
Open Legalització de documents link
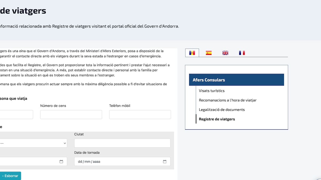pyautogui.click(x=222, y=110)
